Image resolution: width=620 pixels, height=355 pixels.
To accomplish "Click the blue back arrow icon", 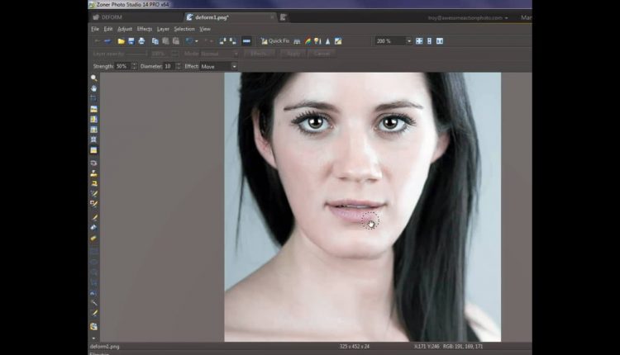I will 107,41.
